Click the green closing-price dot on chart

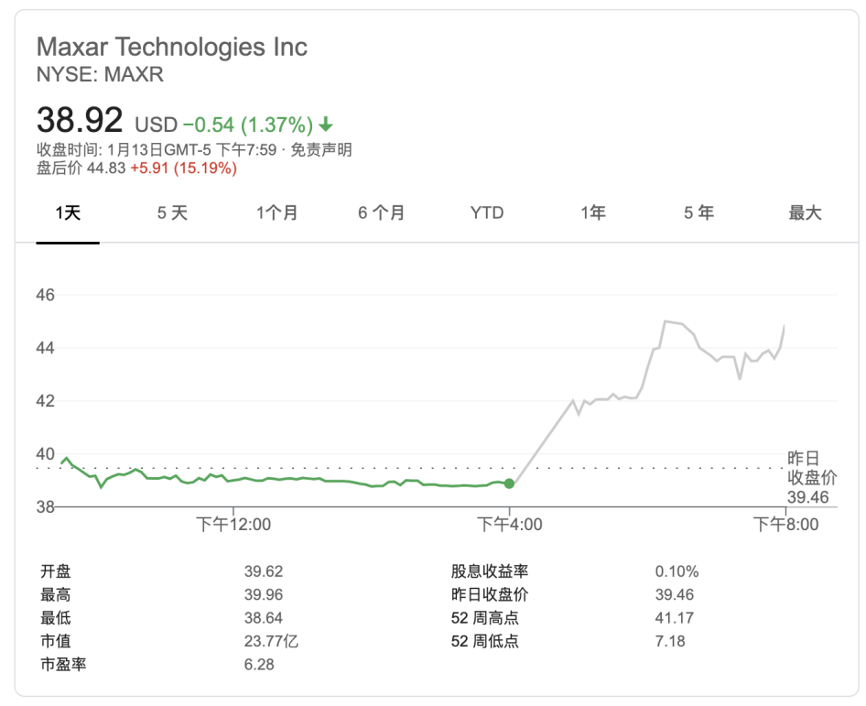coord(509,483)
